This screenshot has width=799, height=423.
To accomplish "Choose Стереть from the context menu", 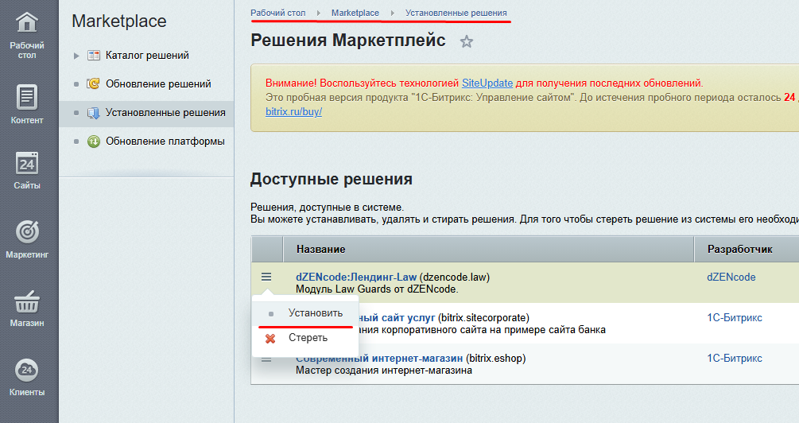I will pyautogui.click(x=308, y=337).
